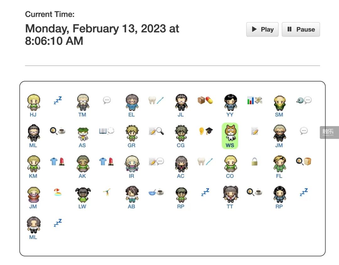Click the Play button

(262, 30)
